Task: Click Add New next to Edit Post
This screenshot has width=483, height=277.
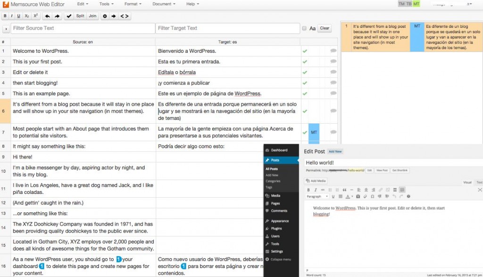Action: point(335,151)
